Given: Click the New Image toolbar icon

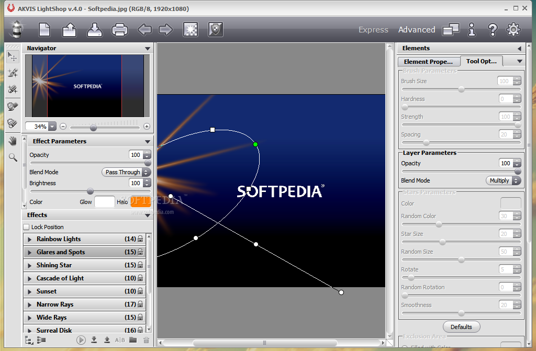Looking at the screenshot, I should 44,30.
